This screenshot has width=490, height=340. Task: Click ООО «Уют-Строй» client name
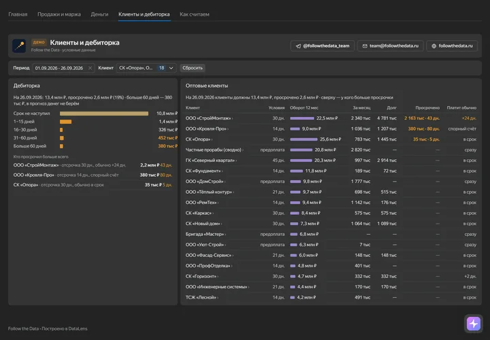[x=205, y=245]
